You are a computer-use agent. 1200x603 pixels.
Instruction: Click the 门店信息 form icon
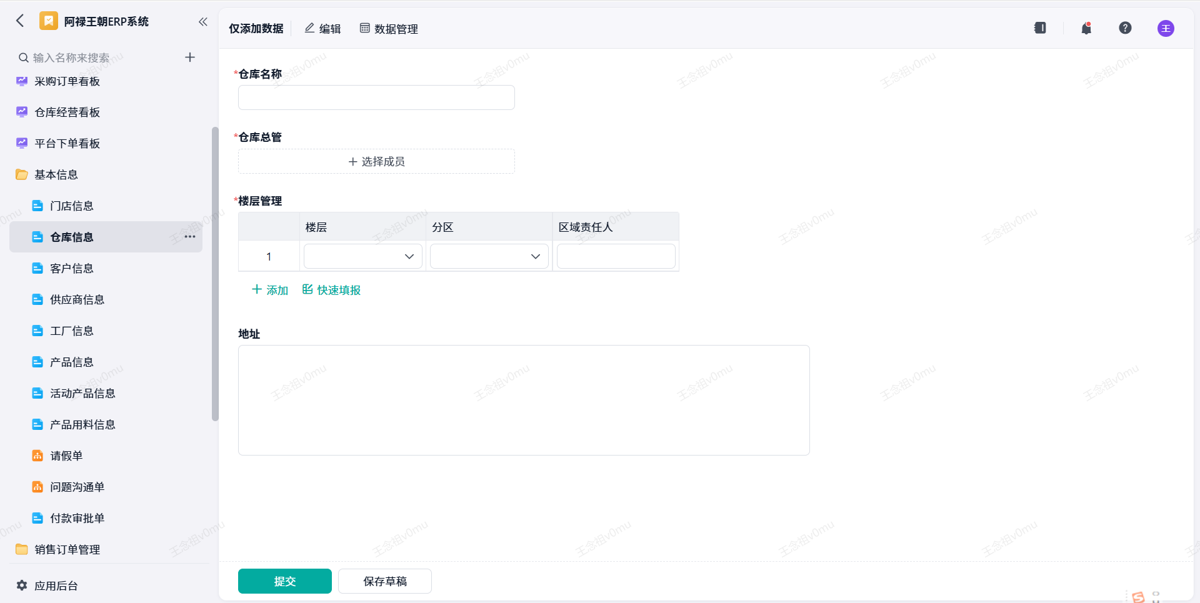37,206
